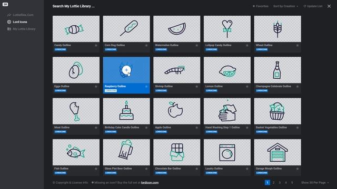Toggle favorite star on Meat Outline

click(96, 128)
